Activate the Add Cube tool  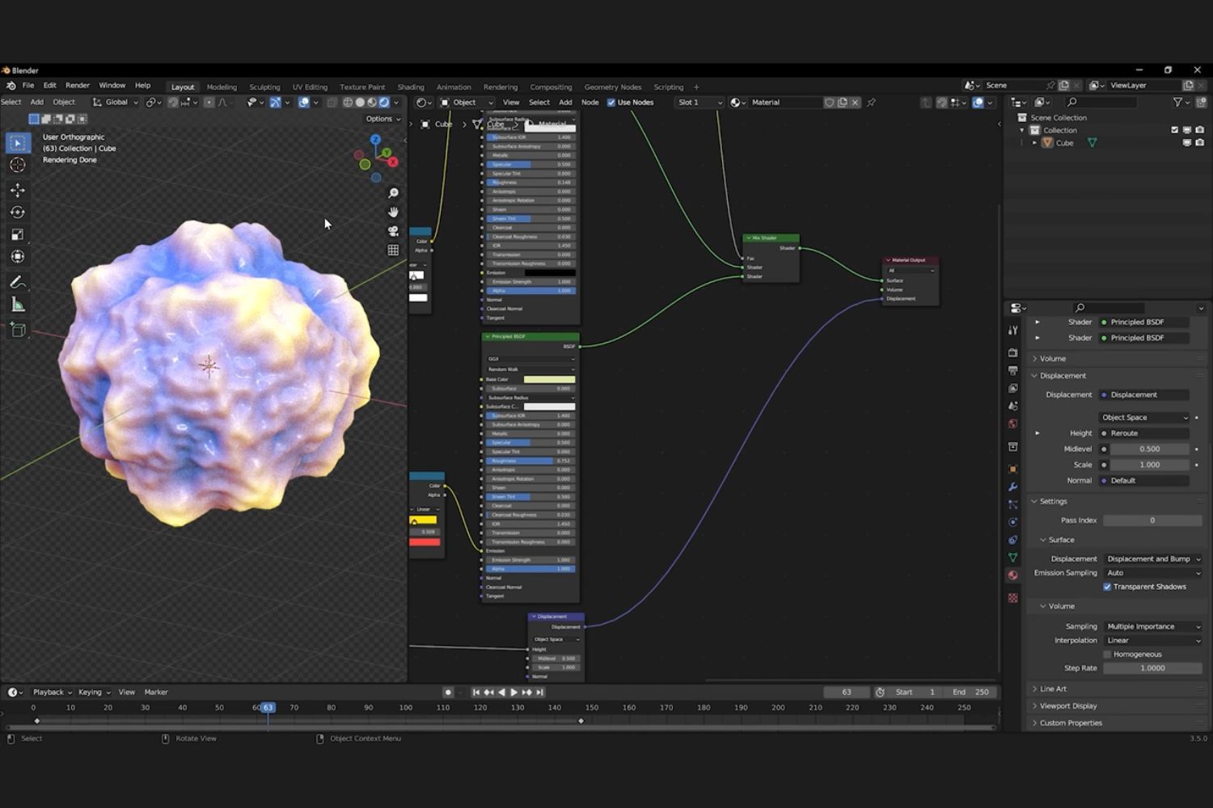[x=17, y=329]
